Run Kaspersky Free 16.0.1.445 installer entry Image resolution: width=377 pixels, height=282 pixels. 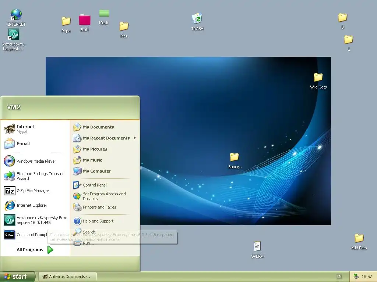click(x=35, y=220)
